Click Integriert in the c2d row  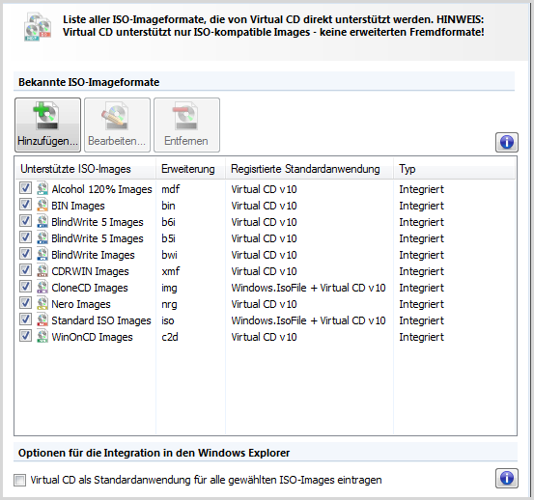click(x=422, y=337)
